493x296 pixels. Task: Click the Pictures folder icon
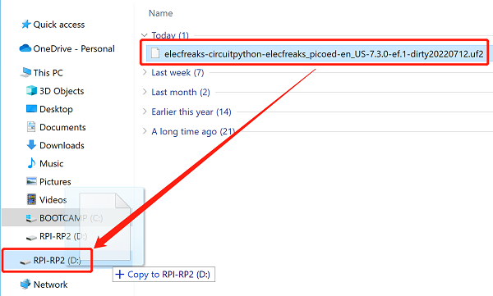pyautogui.click(x=31, y=181)
